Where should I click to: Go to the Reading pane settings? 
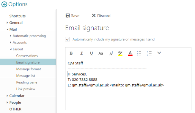coord(27,82)
